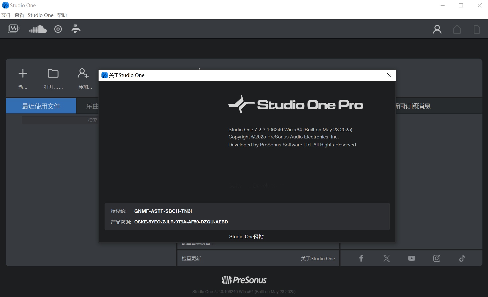Create new item with plus icon
The height and width of the screenshot is (297, 488).
(x=23, y=74)
